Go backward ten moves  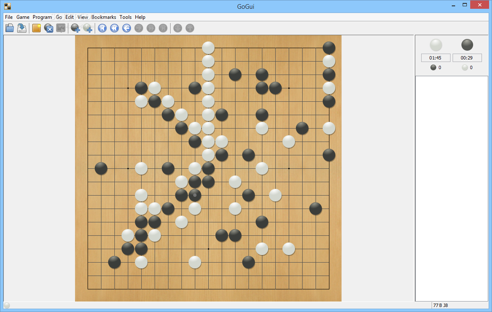click(114, 28)
